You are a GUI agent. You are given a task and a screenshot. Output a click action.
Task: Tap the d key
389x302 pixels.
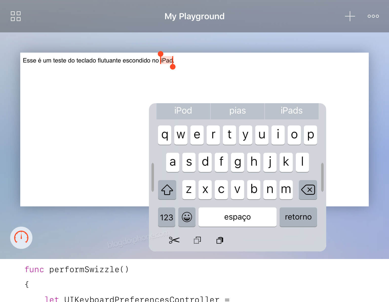tap(205, 162)
